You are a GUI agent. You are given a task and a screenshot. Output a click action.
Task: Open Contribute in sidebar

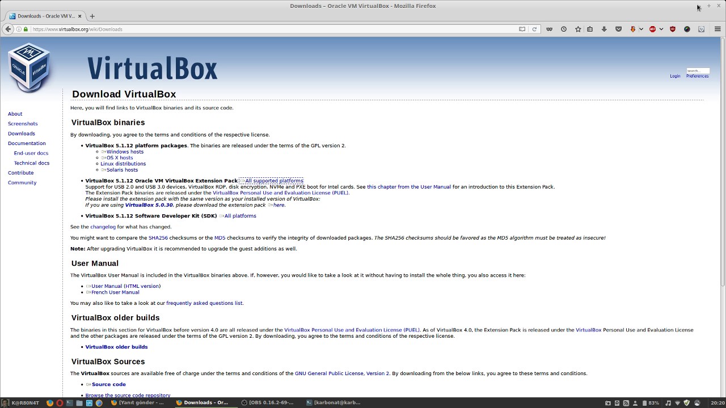[x=21, y=173]
